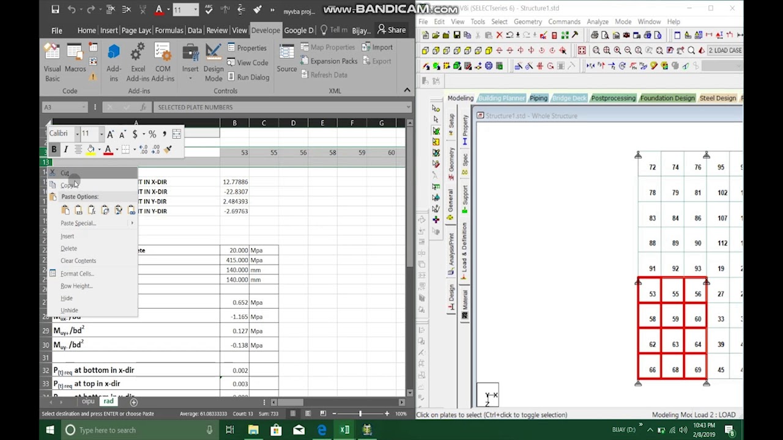This screenshot has width=783, height=440.
Task: Open Microsoft Edge from taskbar
Action: coord(322,430)
